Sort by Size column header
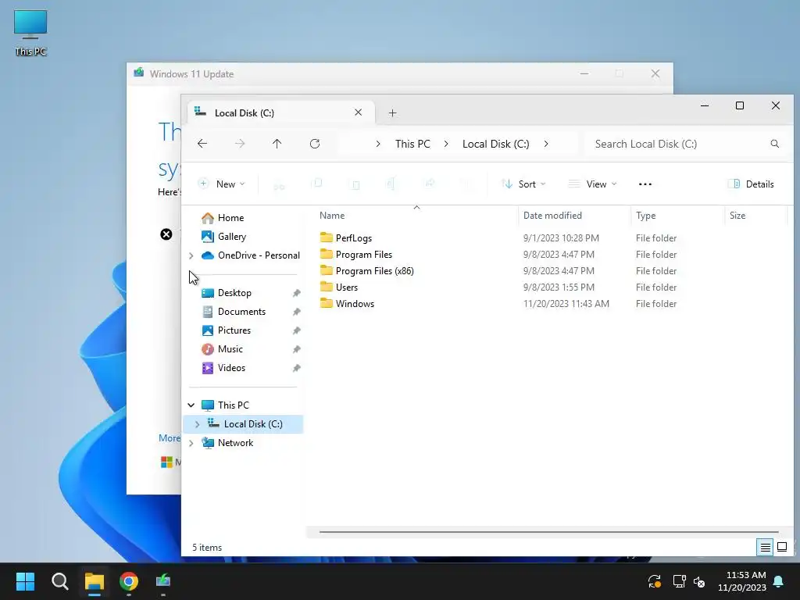800x600 pixels. 756,216
